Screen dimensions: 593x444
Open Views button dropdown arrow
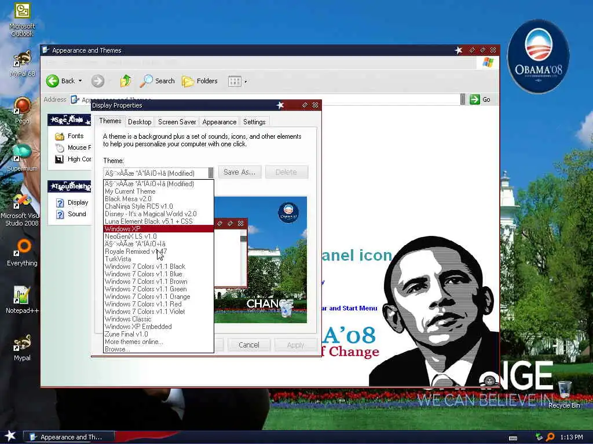click(x=246, y=82)
